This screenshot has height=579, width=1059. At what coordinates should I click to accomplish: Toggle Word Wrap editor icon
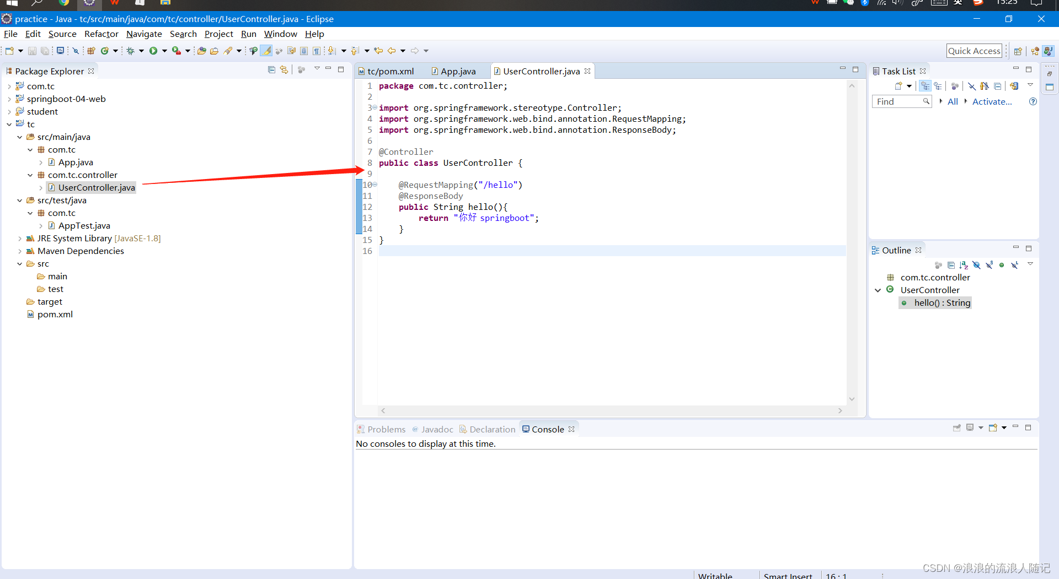291,51
